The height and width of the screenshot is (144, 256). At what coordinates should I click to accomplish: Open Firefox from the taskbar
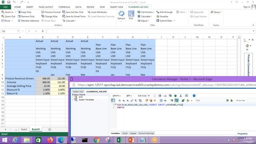[x=50, y=140]
